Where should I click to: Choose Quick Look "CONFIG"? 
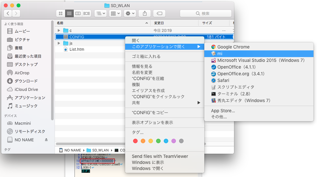point(164,97)
